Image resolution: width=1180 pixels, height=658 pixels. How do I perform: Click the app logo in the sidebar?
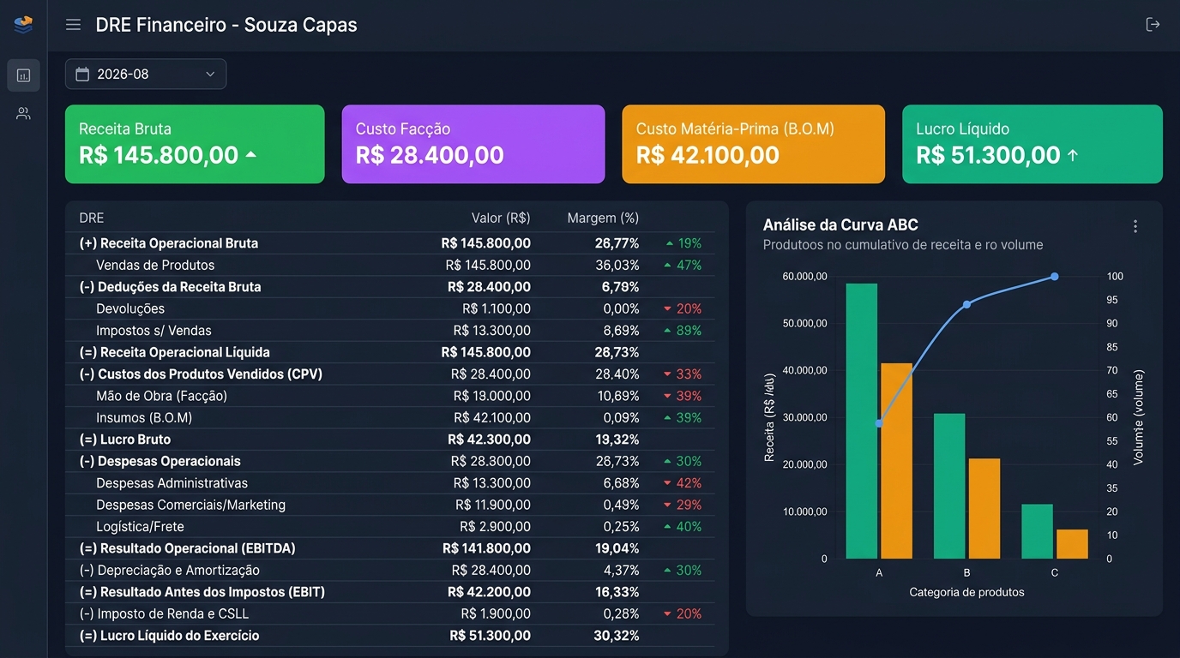point(23,25)
